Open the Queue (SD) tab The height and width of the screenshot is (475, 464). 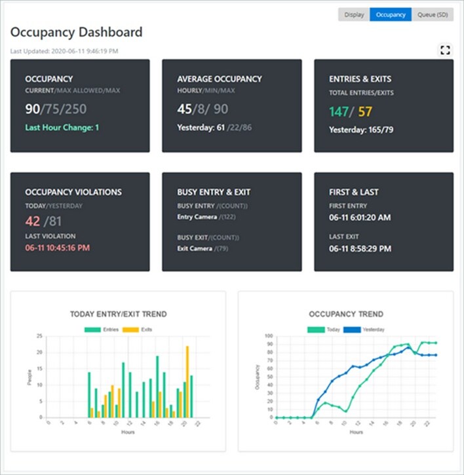pyautogui.click(x=433, y=14)
